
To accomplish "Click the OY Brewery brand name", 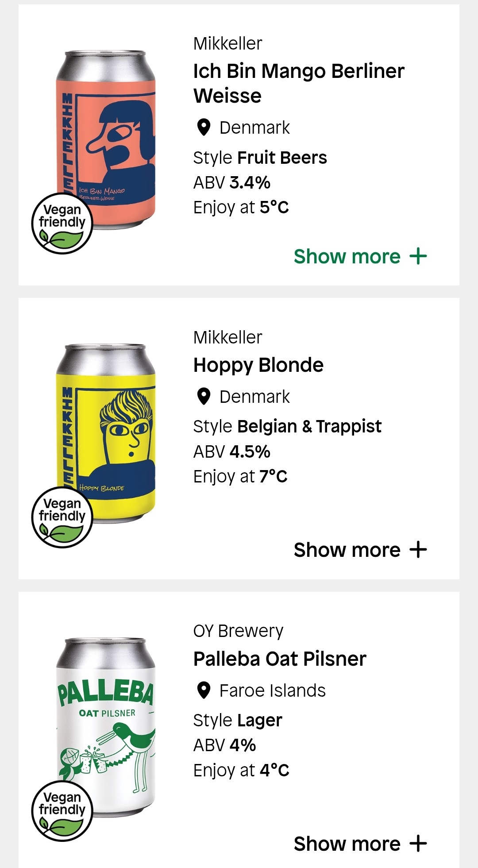I will coord(238,631).
